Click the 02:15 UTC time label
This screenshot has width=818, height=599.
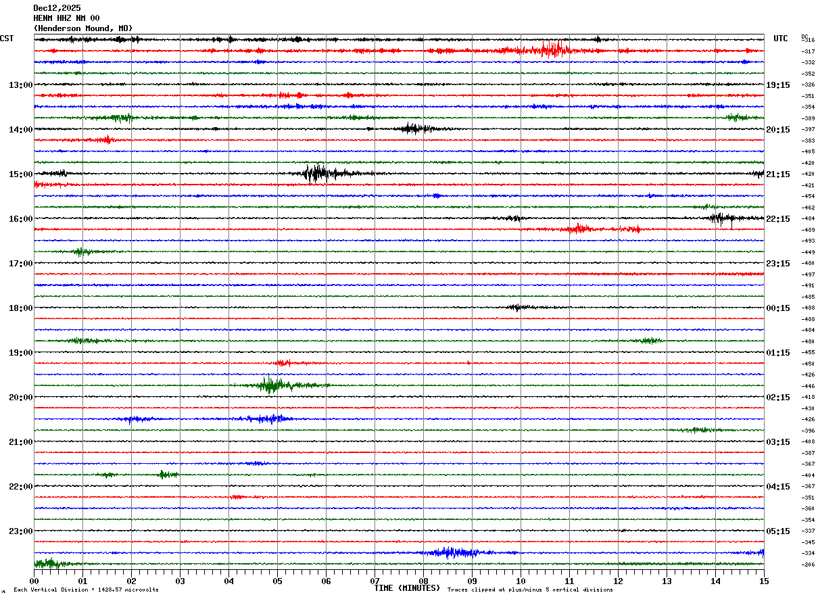pyautogui.click(x=778, y=398)
